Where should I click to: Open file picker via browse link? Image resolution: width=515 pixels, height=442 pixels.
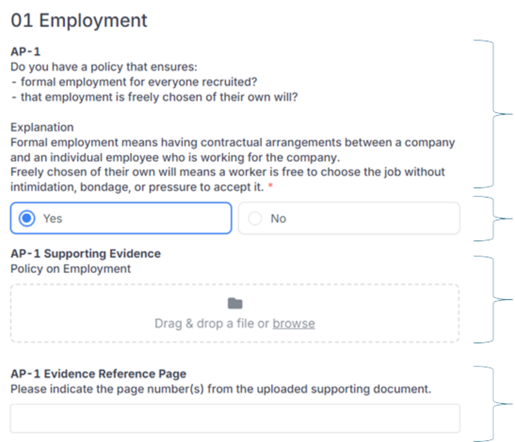coord(293,323)
